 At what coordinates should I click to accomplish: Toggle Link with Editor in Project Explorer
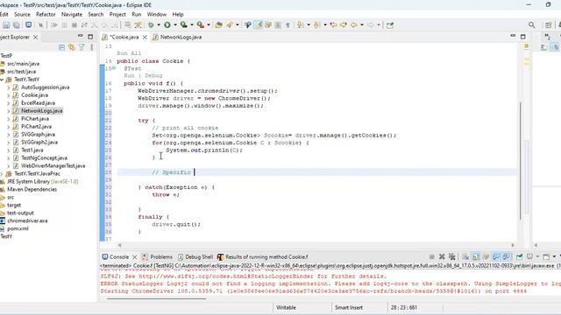point(72,47)
